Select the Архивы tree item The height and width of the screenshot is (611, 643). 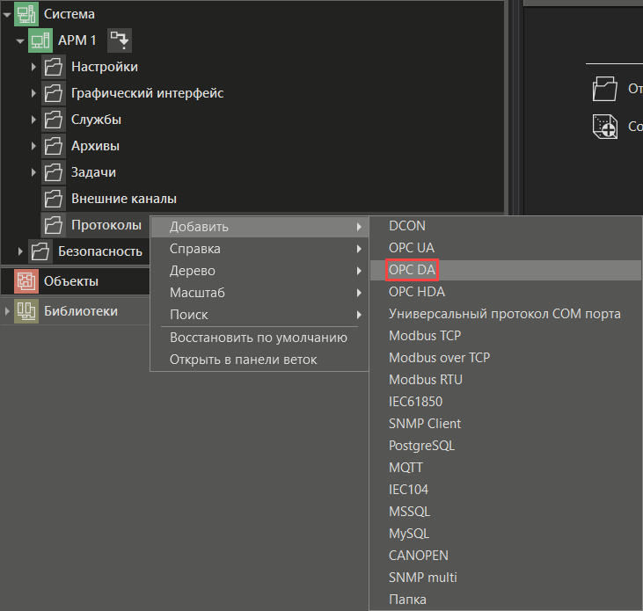click(x=95, y=146)
